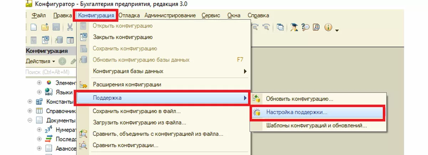Screen dimensions: 428x155
Task: Click the Константы tree node icon
Action: [x=40, y=102]
